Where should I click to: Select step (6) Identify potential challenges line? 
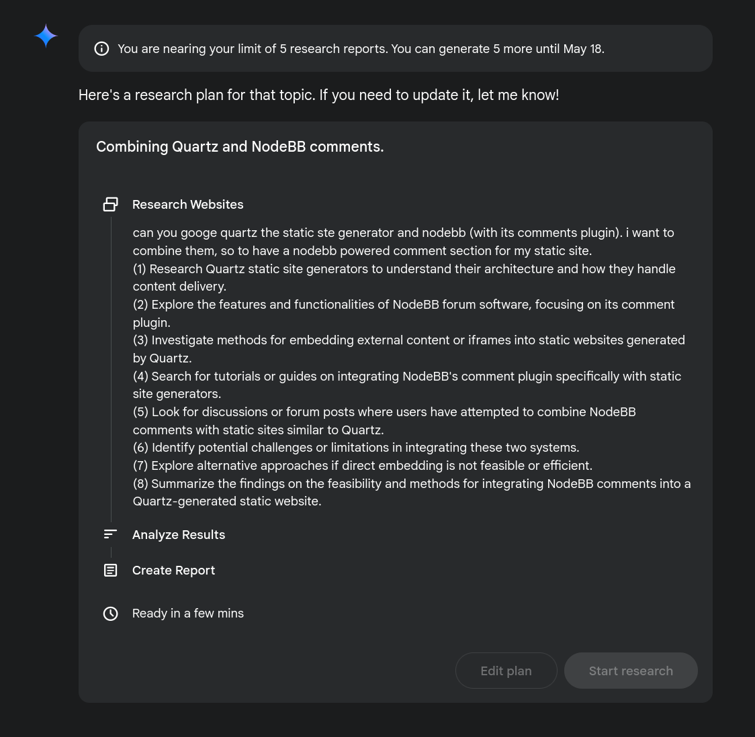[356, 448]
